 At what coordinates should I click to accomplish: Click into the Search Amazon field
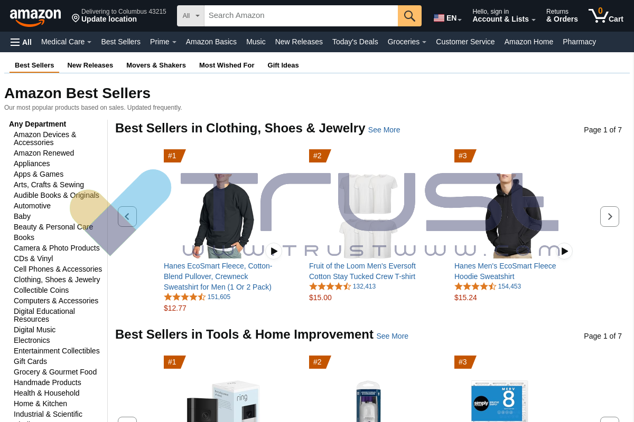301,16
